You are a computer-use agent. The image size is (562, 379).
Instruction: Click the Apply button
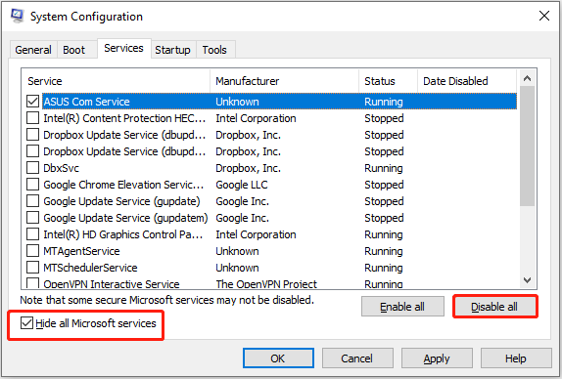pyautogui.click(x=437, y=358)
